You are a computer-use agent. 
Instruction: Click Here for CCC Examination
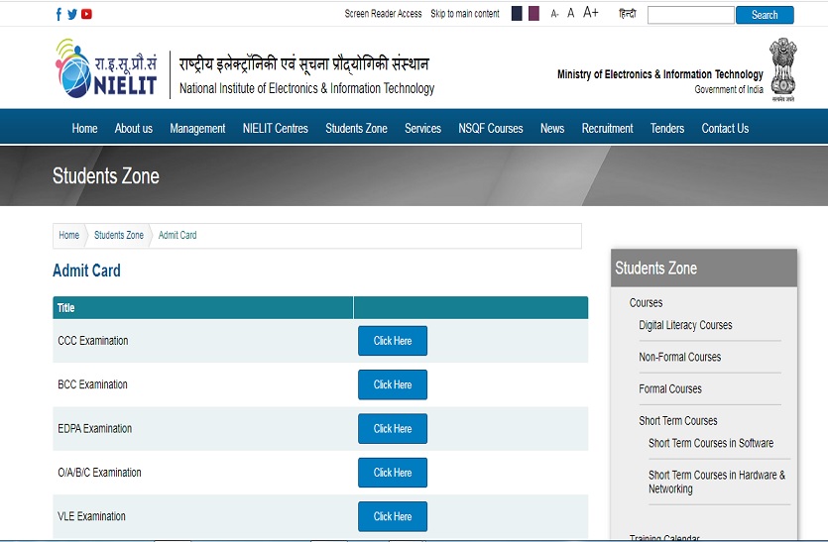click(393, 341)
